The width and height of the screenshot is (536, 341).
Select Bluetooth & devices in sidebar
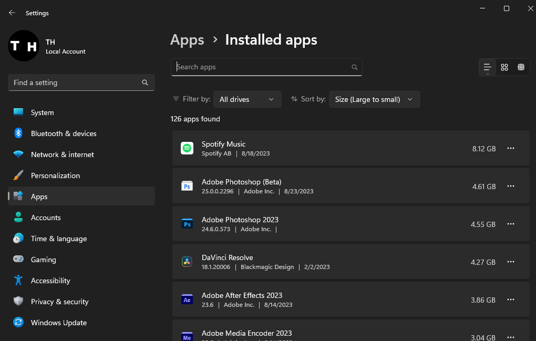pos(64,133)
